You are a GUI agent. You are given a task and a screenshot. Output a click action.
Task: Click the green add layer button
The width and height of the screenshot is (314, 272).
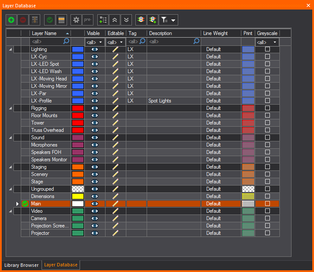coord(11,20)
